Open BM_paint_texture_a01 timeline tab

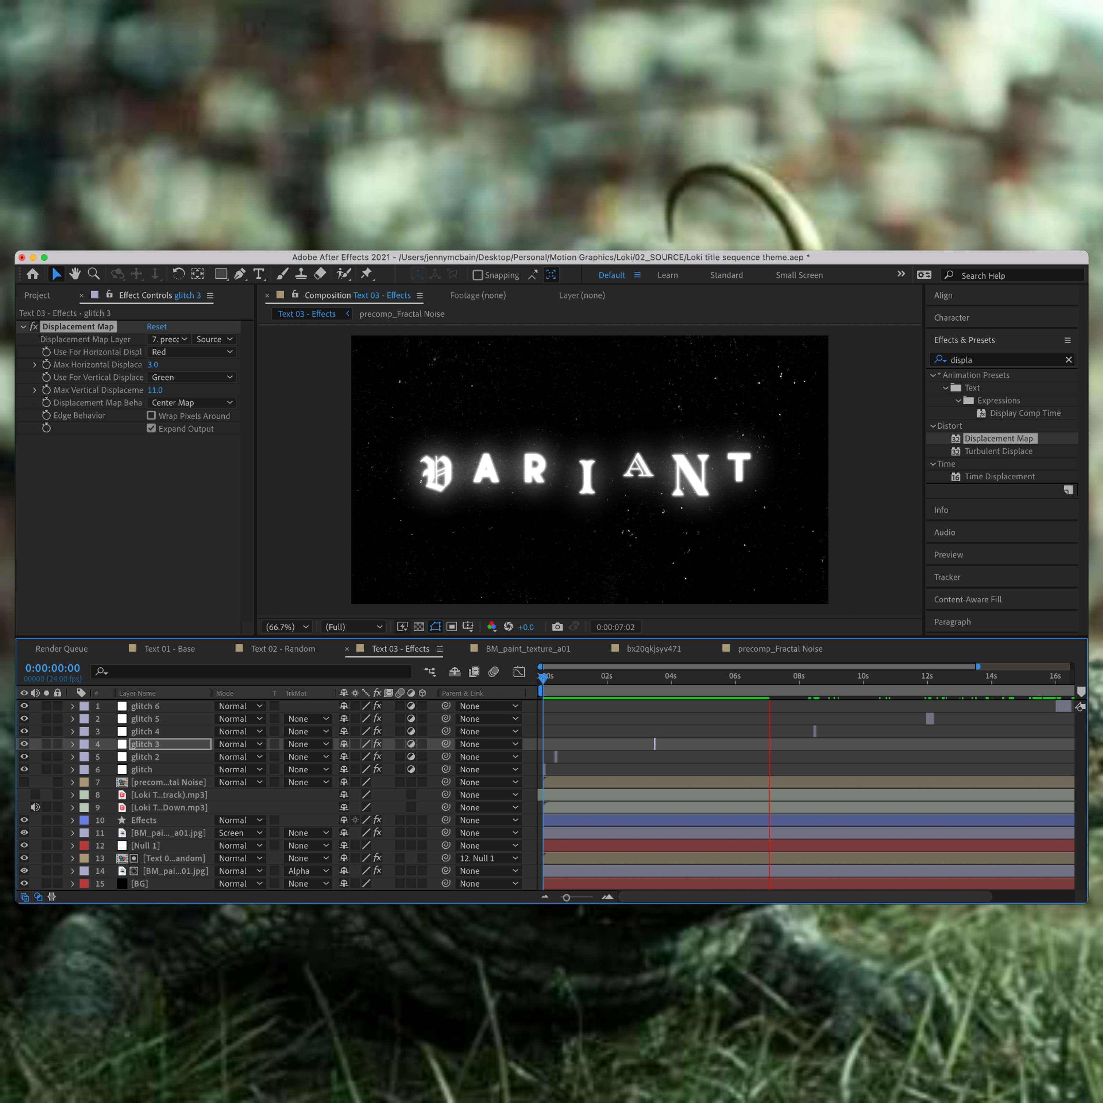[528, 649]
